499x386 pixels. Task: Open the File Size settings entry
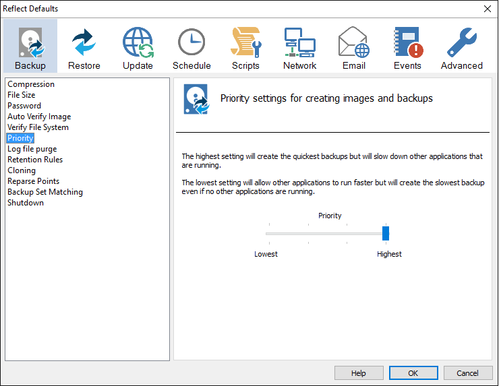22,95
